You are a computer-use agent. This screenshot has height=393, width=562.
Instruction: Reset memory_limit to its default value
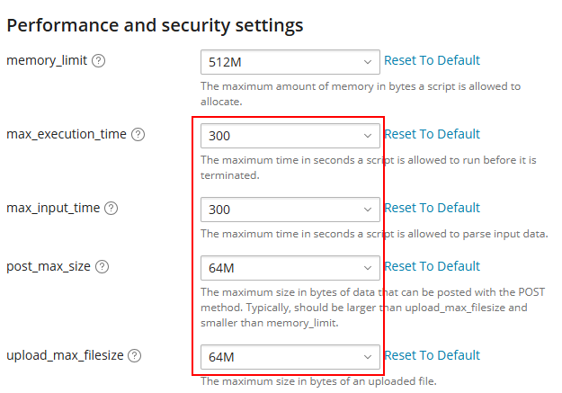tap(432, 60)
